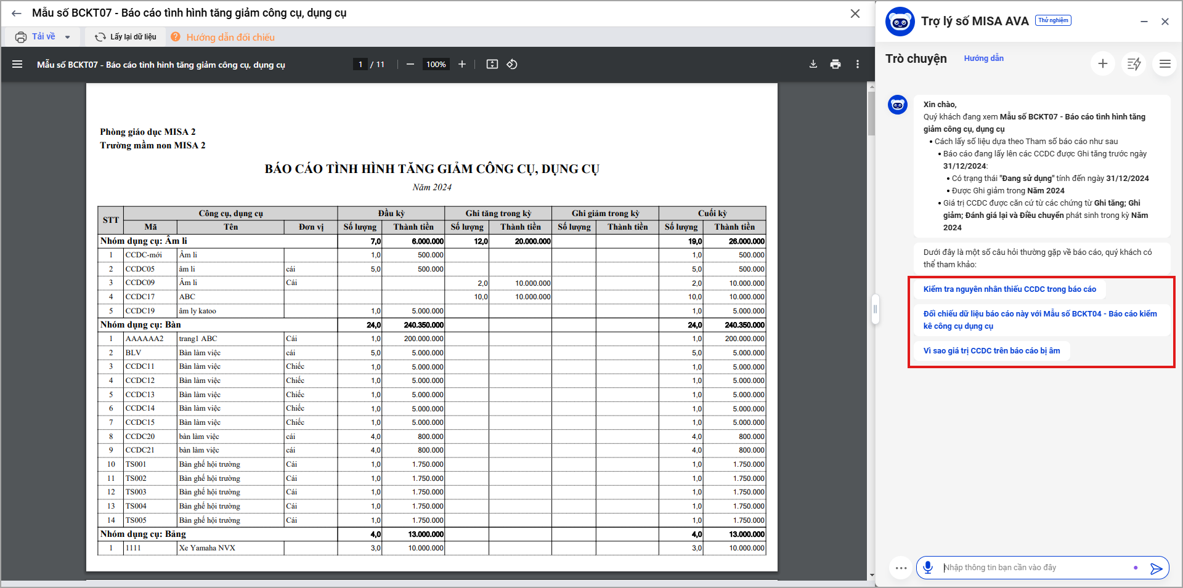Focus the Nhập thông tin chat input
The height and width of the screenshot is (588, 1183).
point(1035,568)
